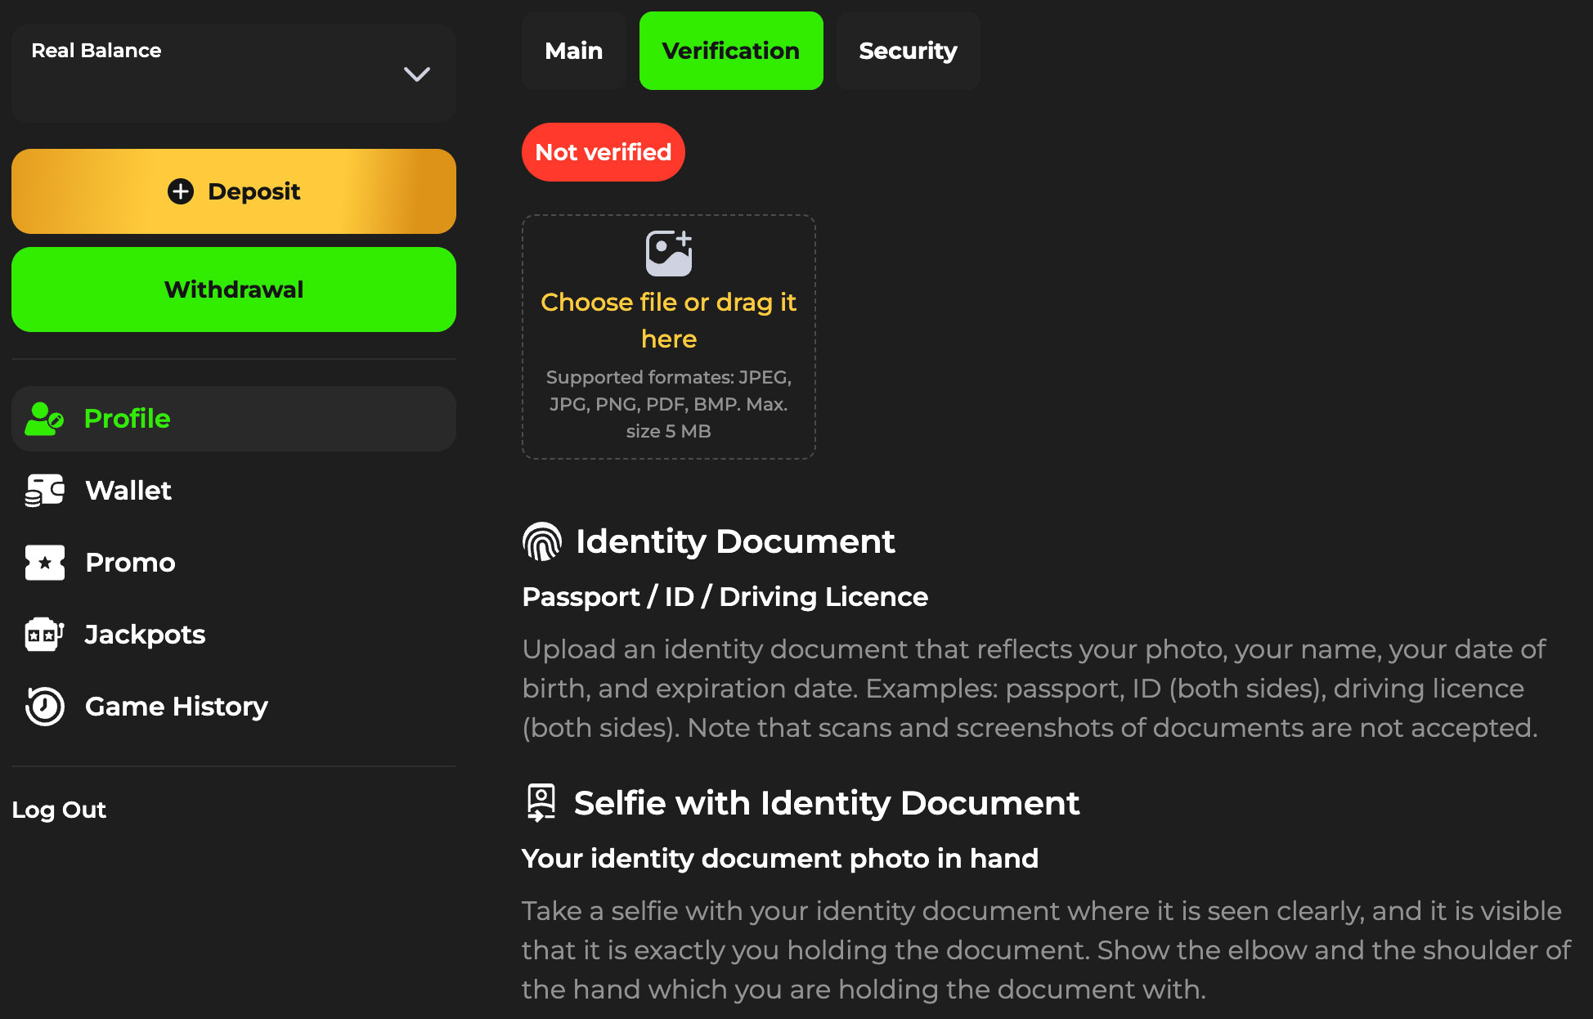
Task: Click Passport / ID / Driving Licence text
Action: 725,597
